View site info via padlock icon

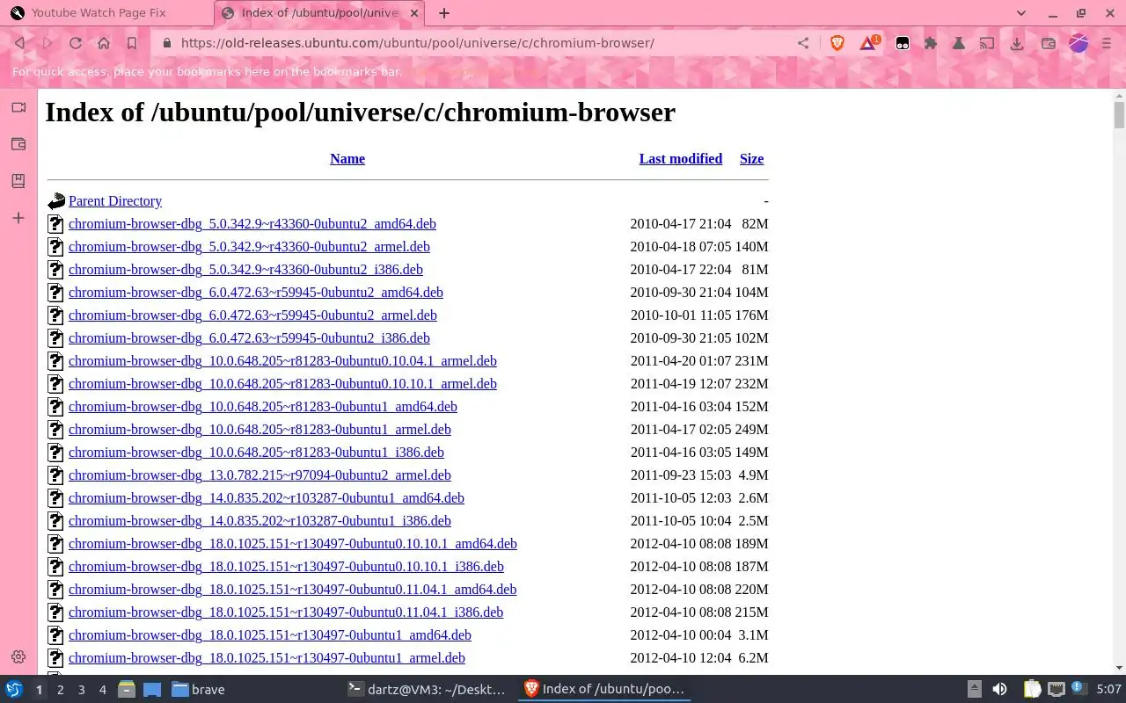click(x=167, y=43)
